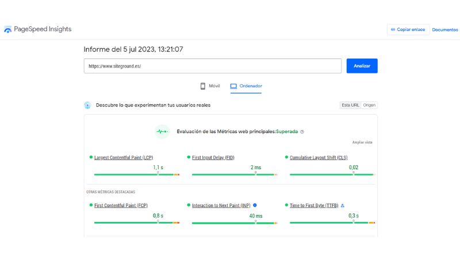Screen dimensions: 460x258
Task: Open the Time to First Byte (TTFB) link
Action: coord(314,206)
